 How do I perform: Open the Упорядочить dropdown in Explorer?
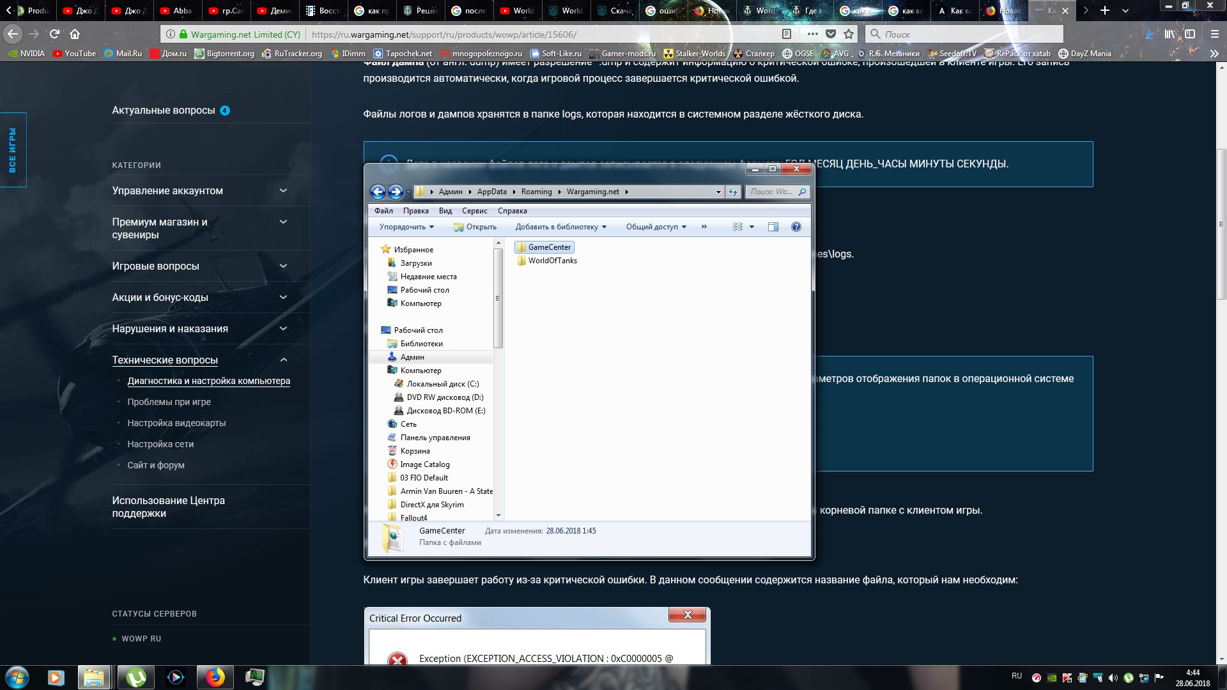coord(406,227)
